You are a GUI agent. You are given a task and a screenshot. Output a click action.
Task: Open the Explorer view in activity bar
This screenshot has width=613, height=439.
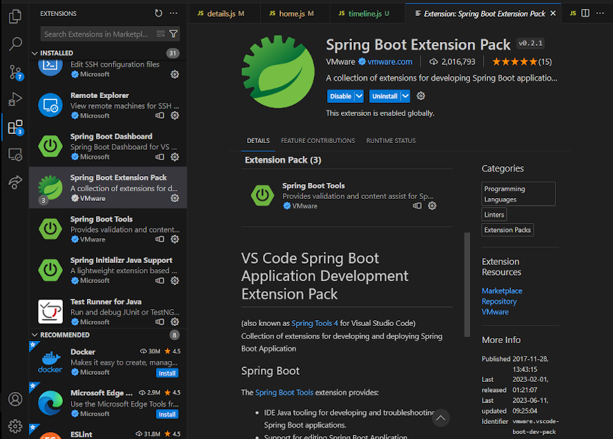click(15, 16)
